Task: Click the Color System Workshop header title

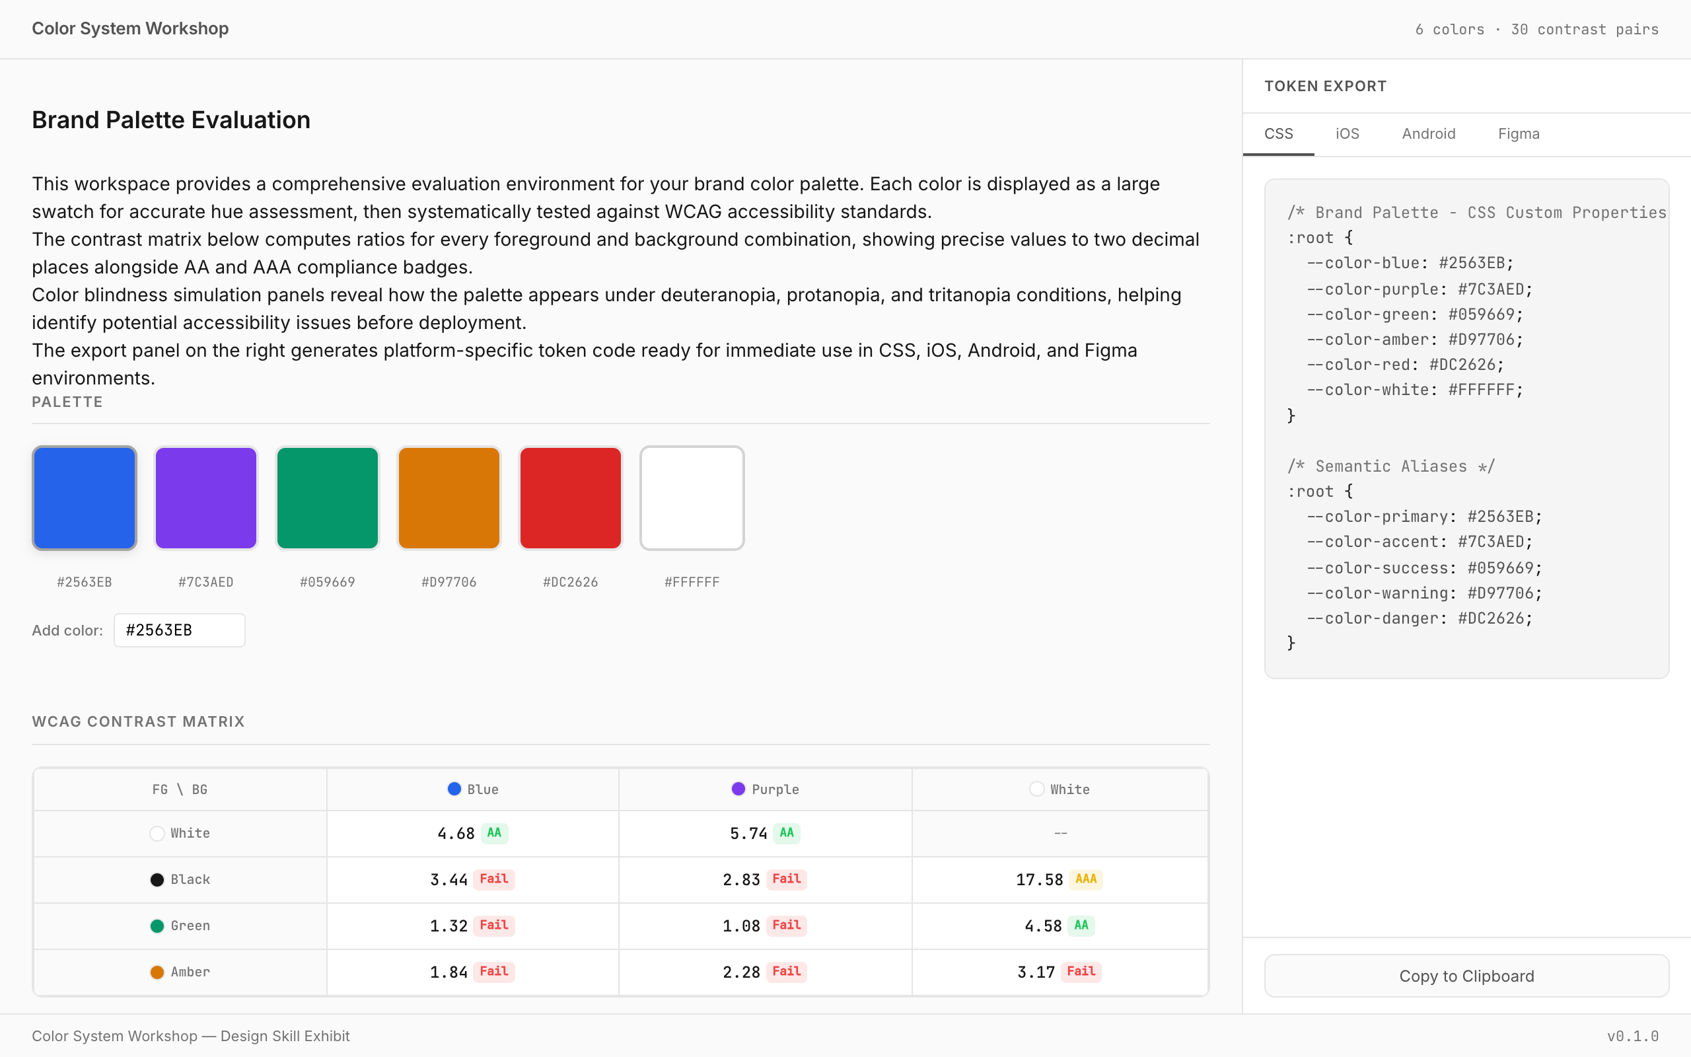Action: point(130,28)
